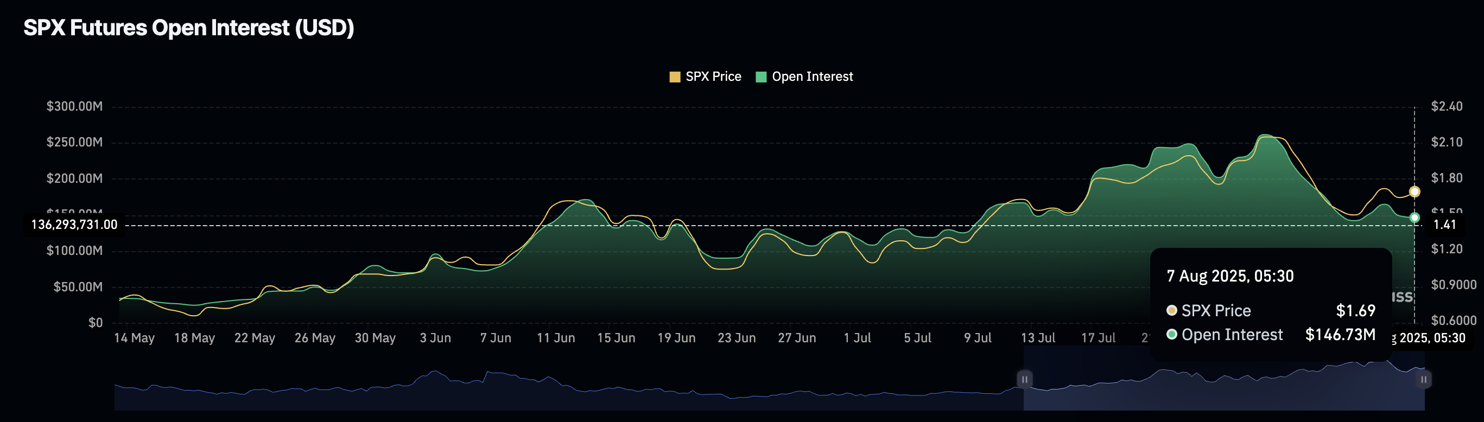Click the yellow SPX price end-point marker

[x=1415, y=191]
